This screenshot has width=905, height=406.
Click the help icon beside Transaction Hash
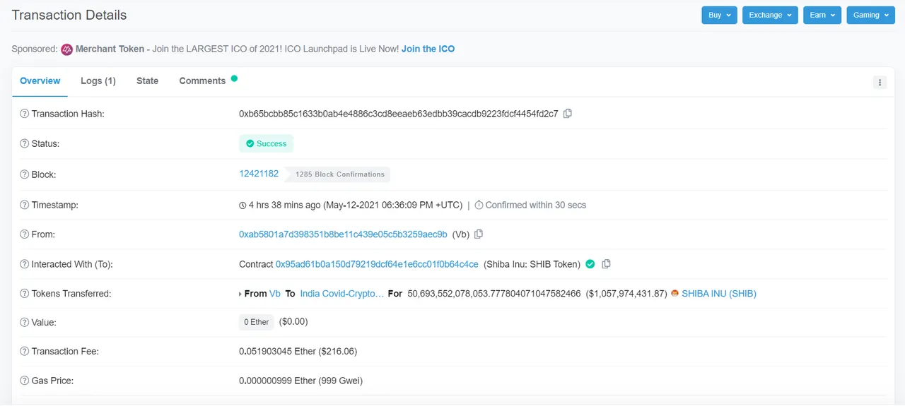[24, 114]
